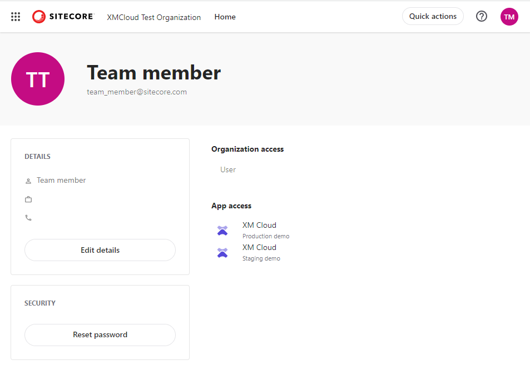Click the briefcase icon in Details
530x365 pixels.
coord(28,199)
